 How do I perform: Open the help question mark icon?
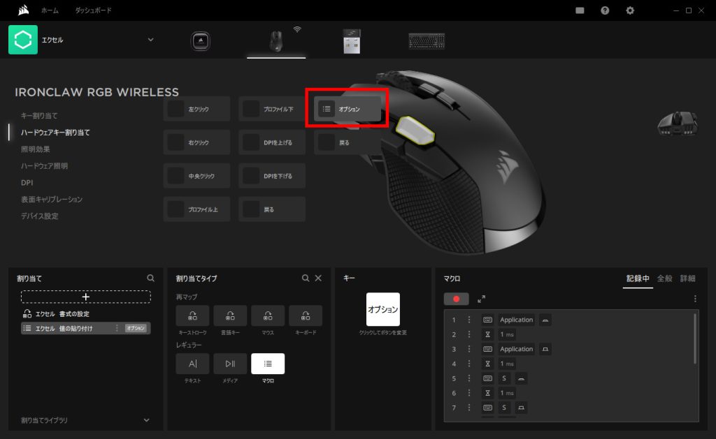[x=605, y=10]
